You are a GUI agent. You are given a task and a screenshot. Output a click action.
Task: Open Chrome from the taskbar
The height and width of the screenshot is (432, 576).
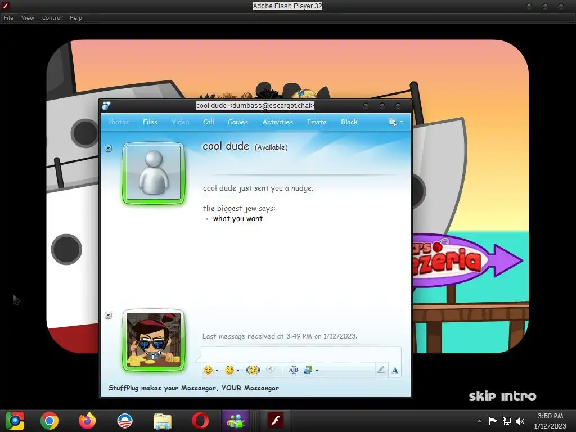[x=49, y=421]
